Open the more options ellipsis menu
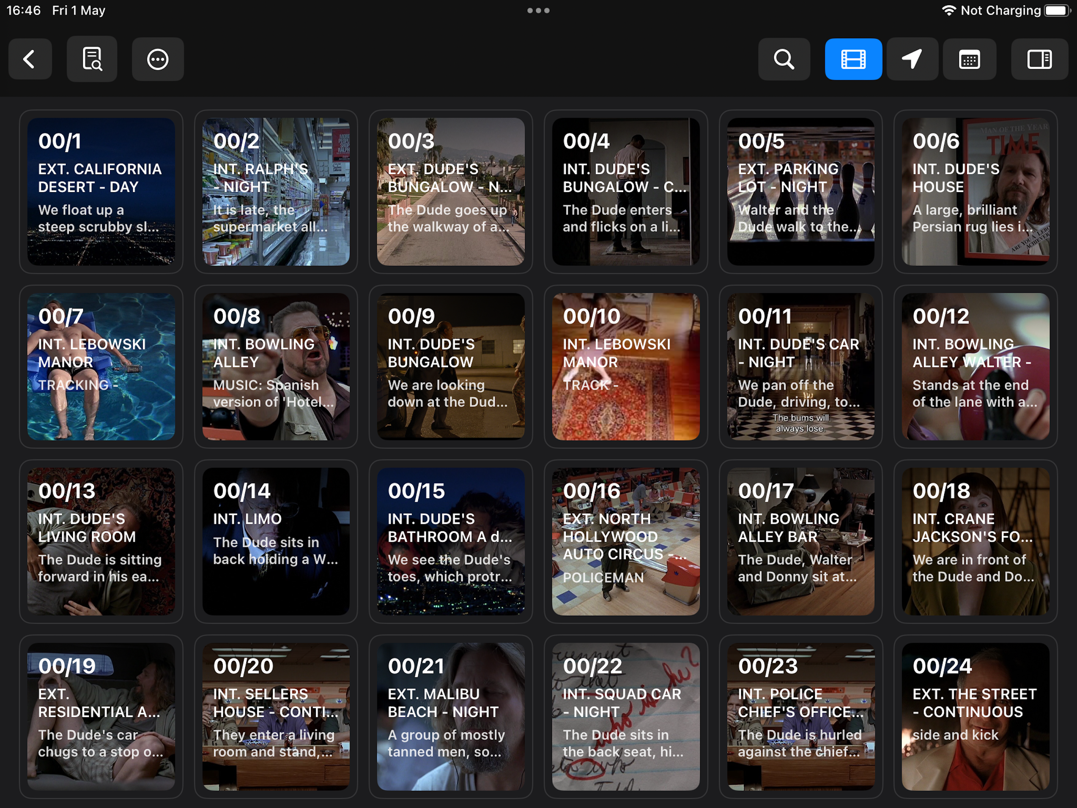Image resolution: width=1077 pixels, height=808 pixels. [158, 59]
